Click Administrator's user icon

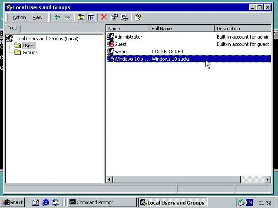110,36
